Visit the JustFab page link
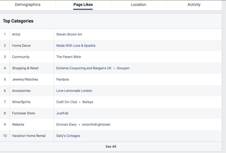 pyautogui.click(x=62, y=113)
